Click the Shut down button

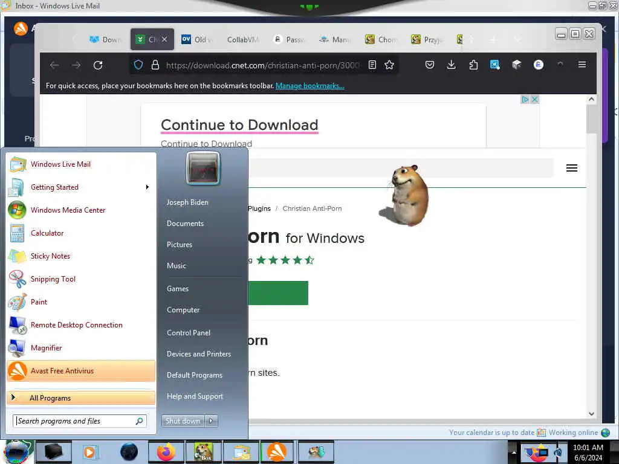[x=183, y=421]
